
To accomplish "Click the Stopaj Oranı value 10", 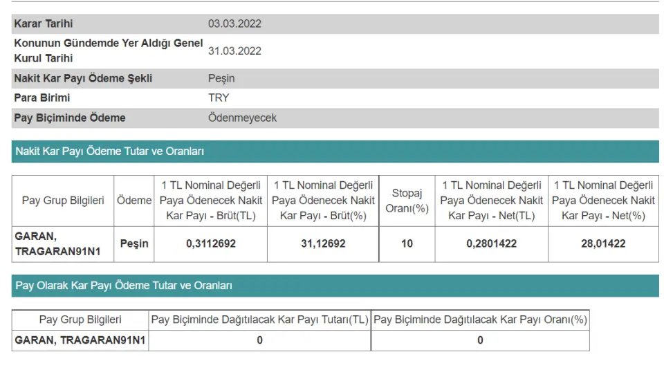I will click(x=407, y=243).
